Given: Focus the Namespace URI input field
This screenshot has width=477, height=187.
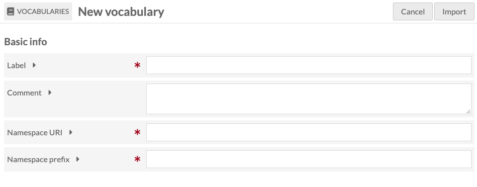Looking at the screenshot, I should pyautogui.click(x=309, y=132).
